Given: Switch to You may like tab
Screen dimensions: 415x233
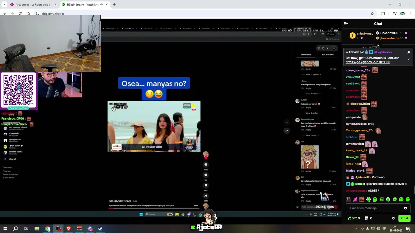Looking at the screenshot, I should click(327, 55).
